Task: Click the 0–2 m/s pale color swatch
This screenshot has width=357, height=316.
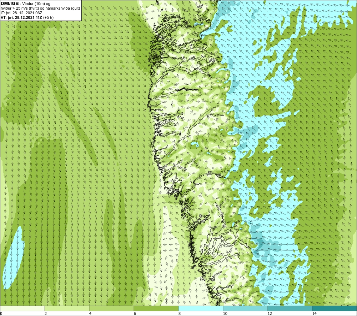Action: 22,308
